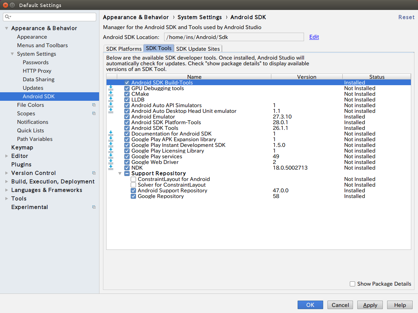Open the Help button

[400, 305]
